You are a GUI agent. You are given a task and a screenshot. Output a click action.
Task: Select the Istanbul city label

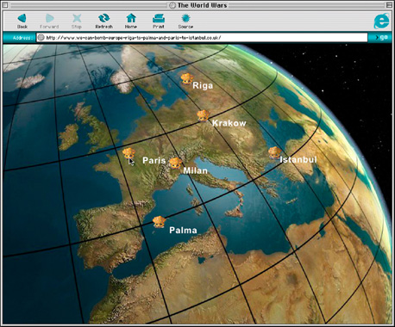298,160
